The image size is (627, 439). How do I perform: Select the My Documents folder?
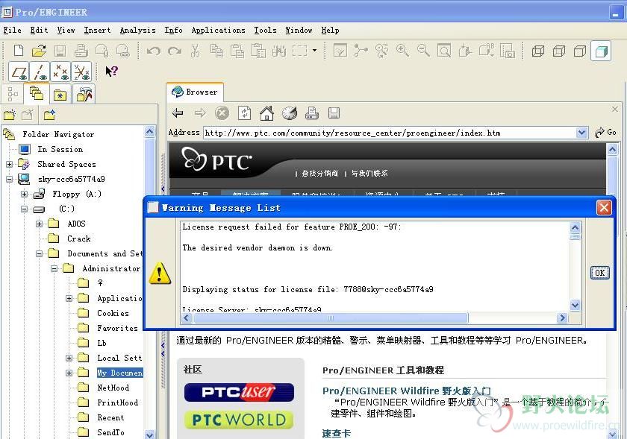[119, 373]
